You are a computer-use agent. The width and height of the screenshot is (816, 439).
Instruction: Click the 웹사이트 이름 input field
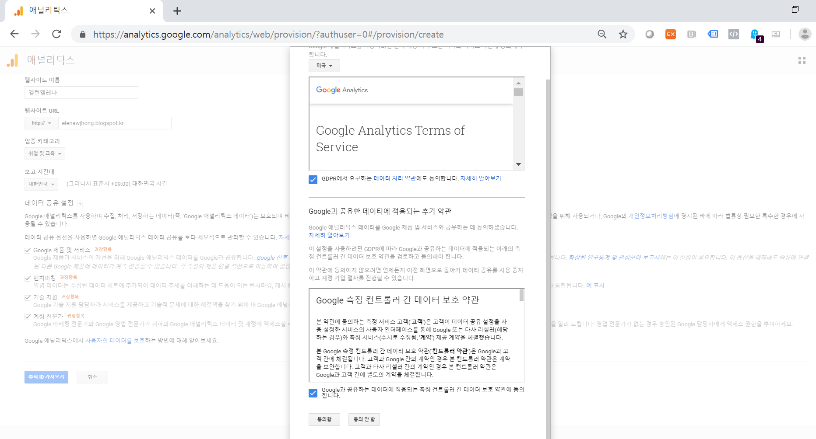pyautogui.click(x=81, y=93)
